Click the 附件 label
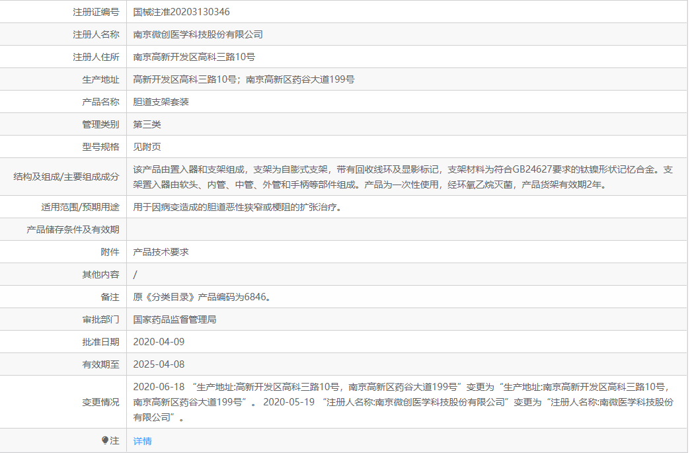This screenshot has width=690, height=453. 110,252
